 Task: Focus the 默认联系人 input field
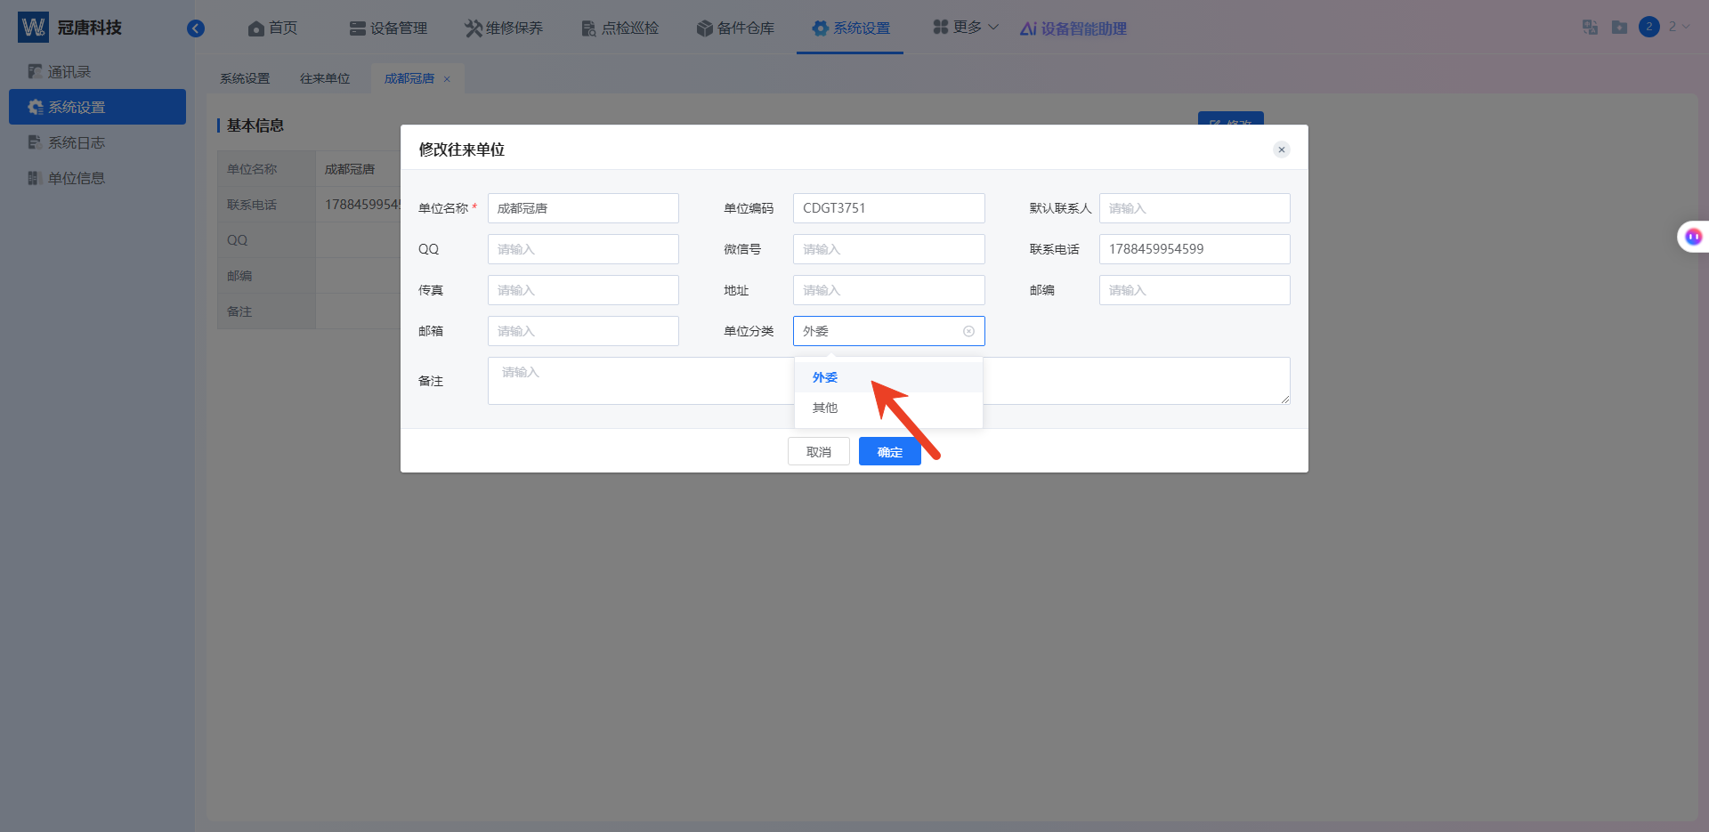click(x=1195, y=208)
